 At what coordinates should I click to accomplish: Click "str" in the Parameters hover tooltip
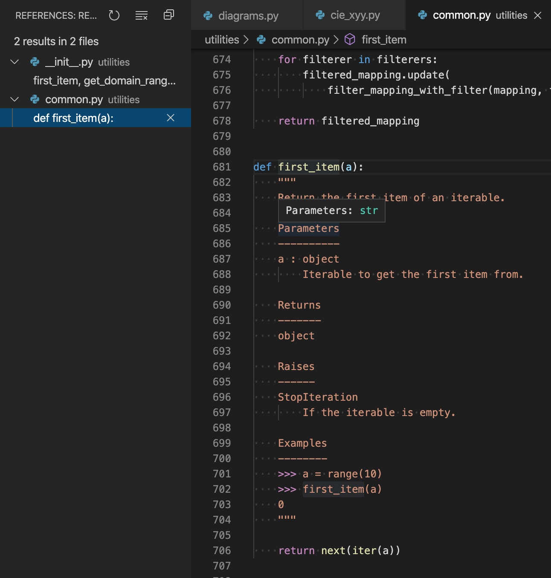[369, 210]
